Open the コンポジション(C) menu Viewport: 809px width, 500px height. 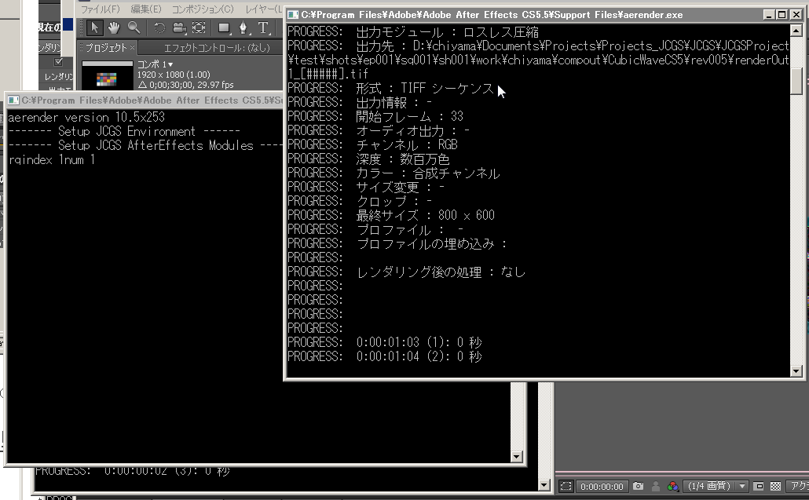point(203,9)
